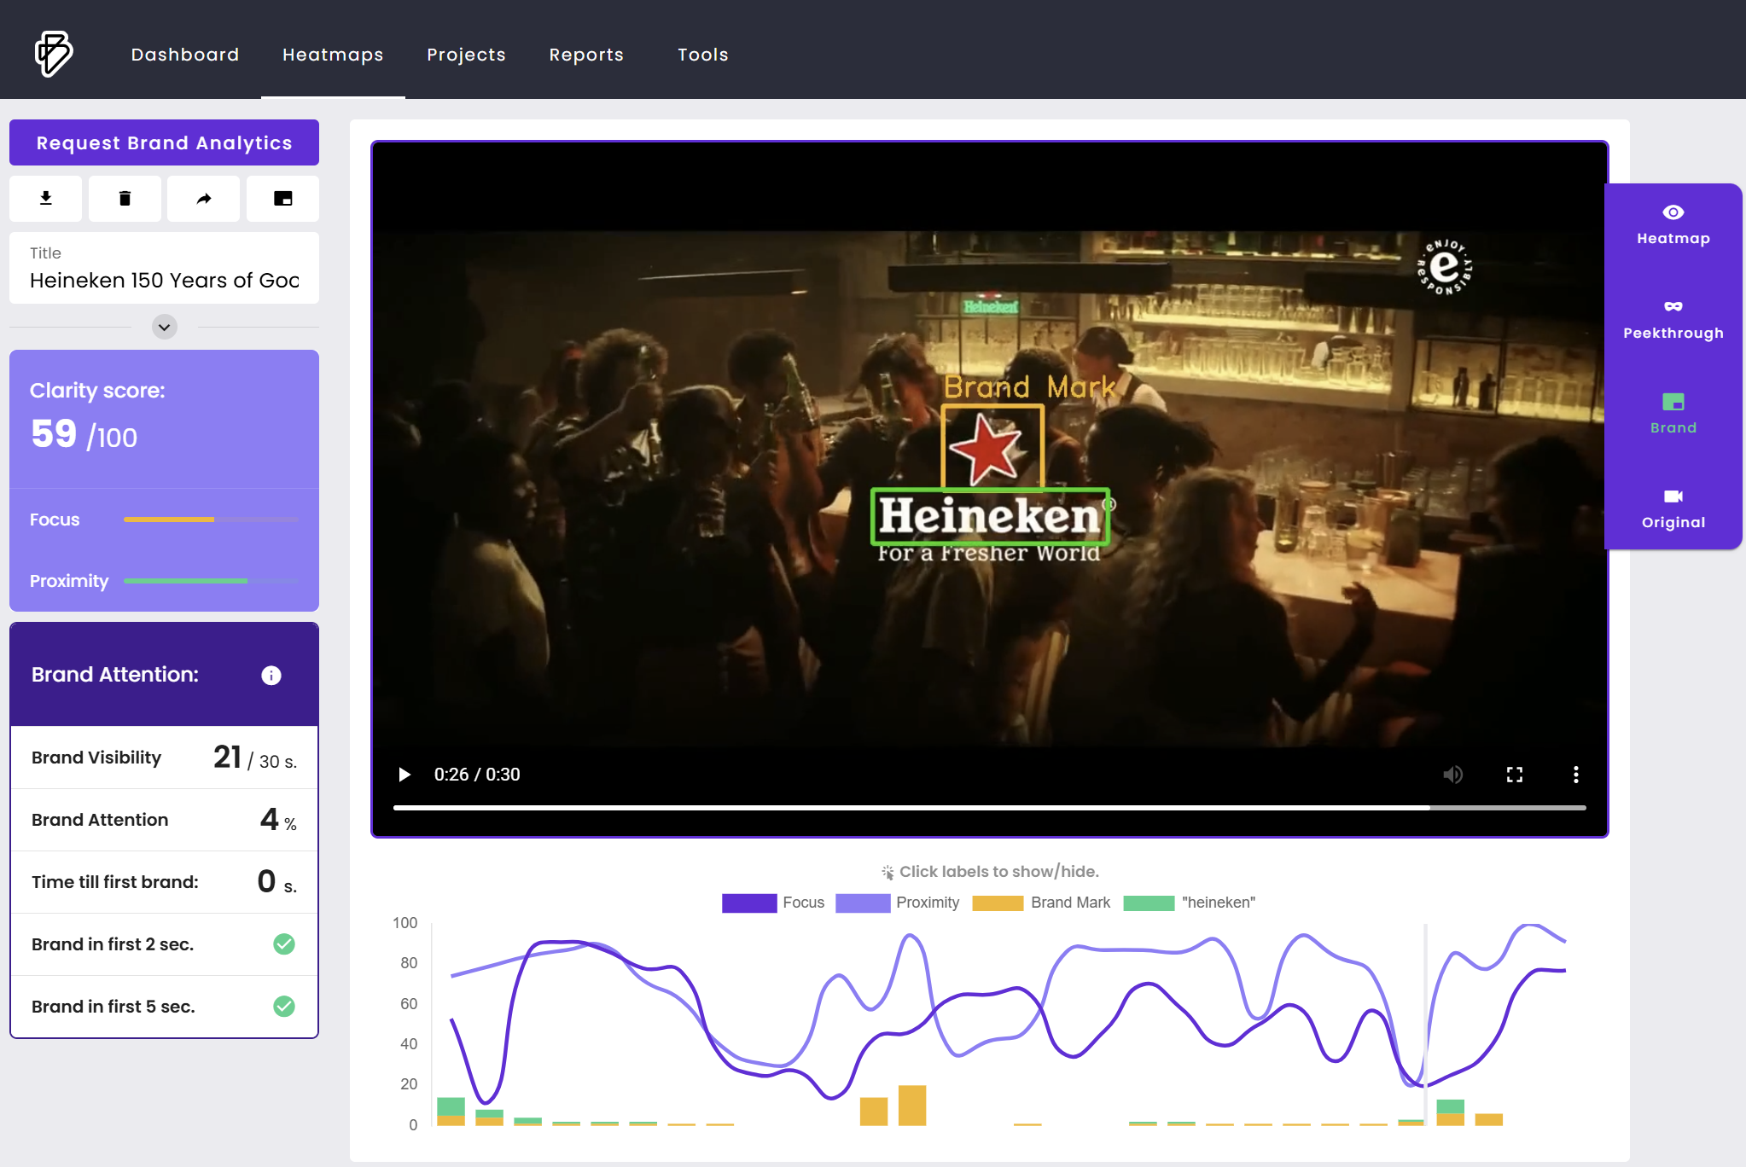Click the Brand Mark star box in video
Image resolution: width=1746 pixels, height=1167 pixels.
(992, 447)
